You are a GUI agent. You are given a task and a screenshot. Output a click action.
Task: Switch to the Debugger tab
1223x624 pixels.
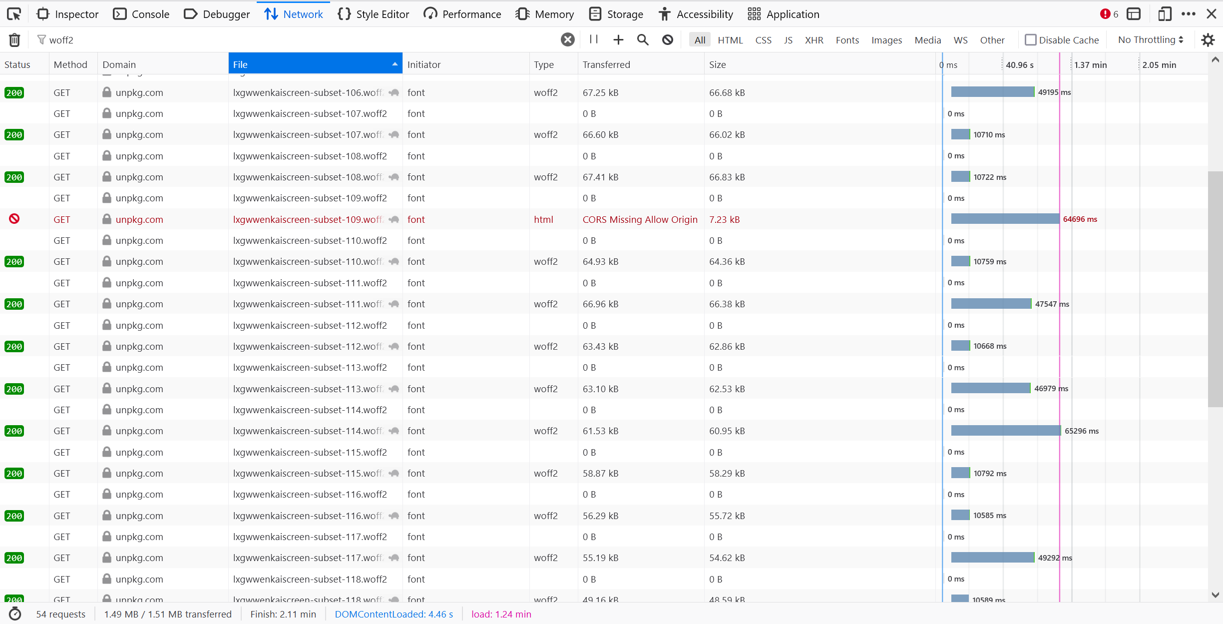(x=217, y=14)
